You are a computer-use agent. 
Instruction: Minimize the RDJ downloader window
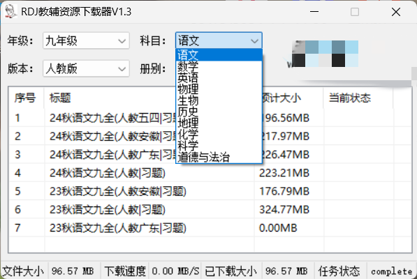coord(314,12)
